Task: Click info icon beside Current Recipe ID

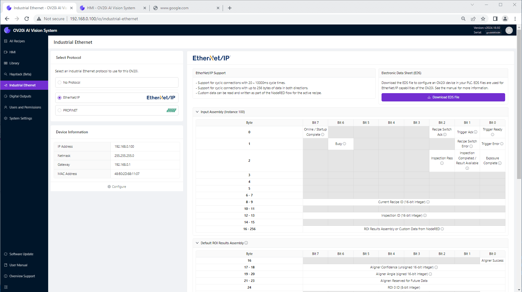Action: [x=428, y=202]
